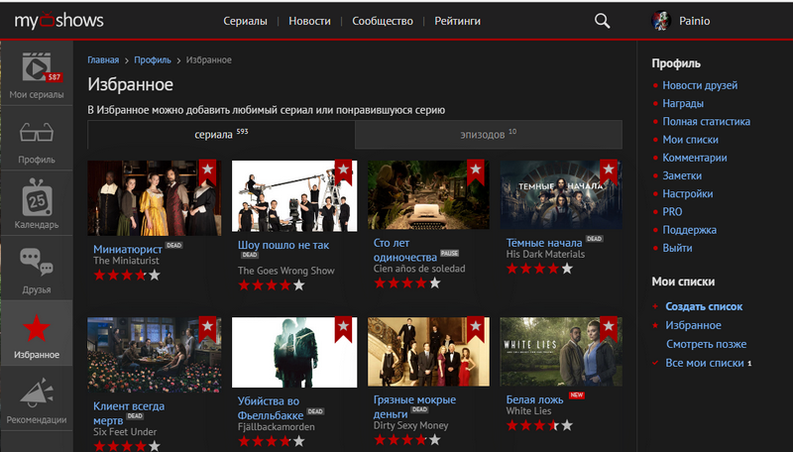Rate Миниатюрист five stars

pyautogui.click(x=155, y=275)
